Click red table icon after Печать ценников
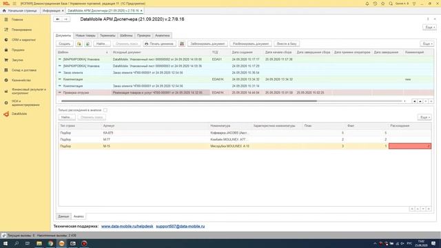Viewport: 441px width, 248px height. (x=182, y=44)
